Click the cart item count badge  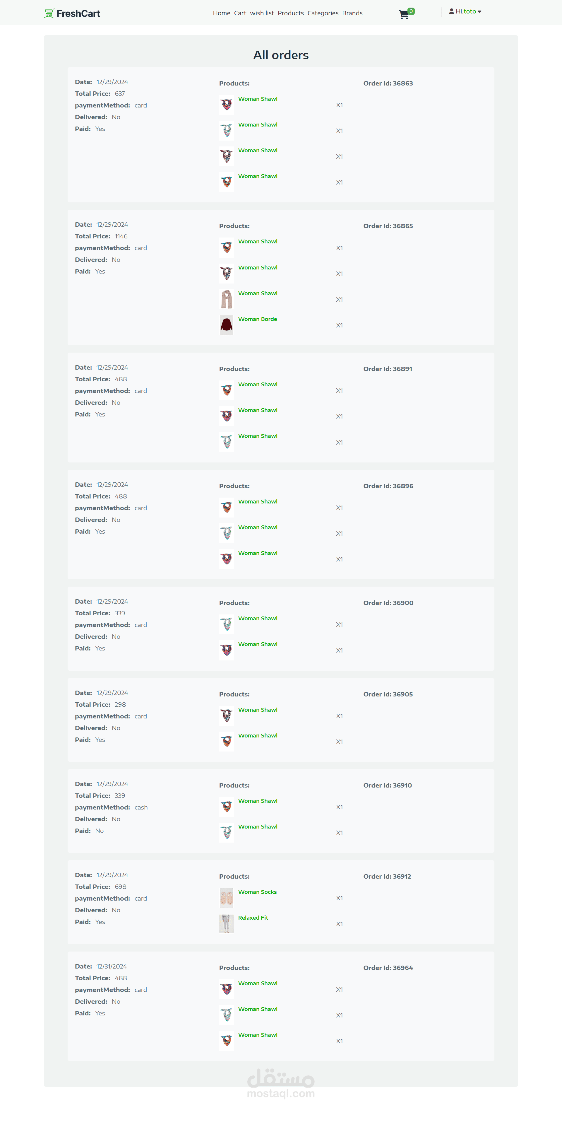pos(411,11)
